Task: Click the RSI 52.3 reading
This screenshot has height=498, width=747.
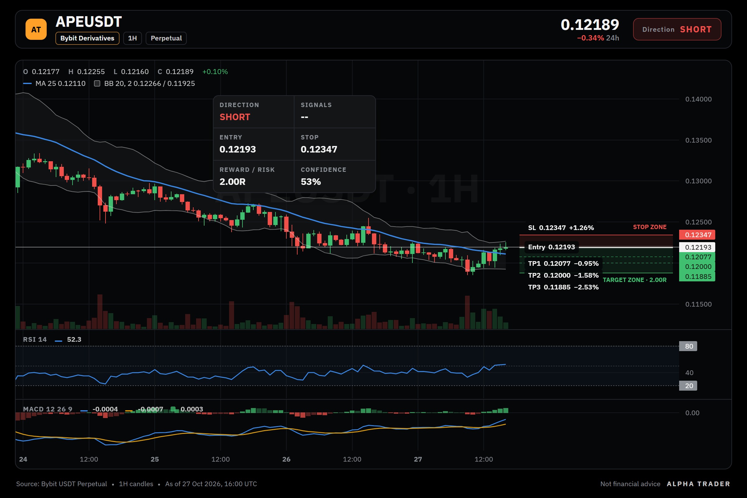Action: point(74,340)
